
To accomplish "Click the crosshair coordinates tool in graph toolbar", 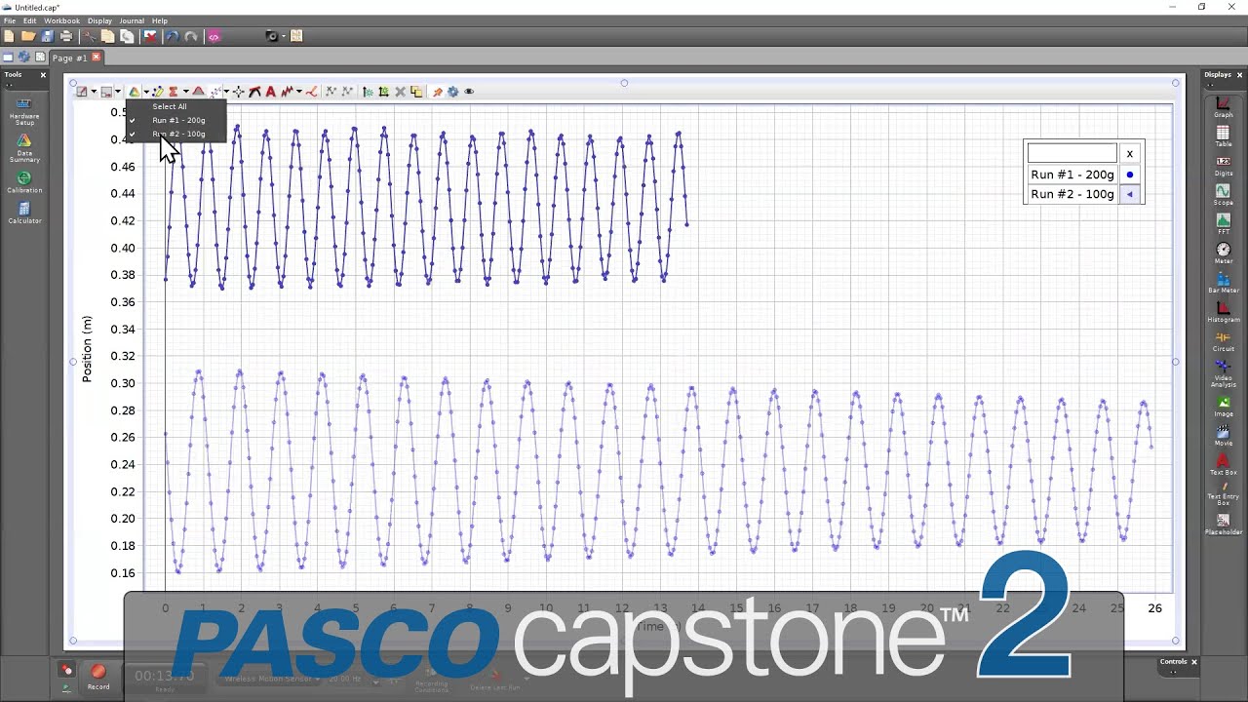I will (239, 92).
